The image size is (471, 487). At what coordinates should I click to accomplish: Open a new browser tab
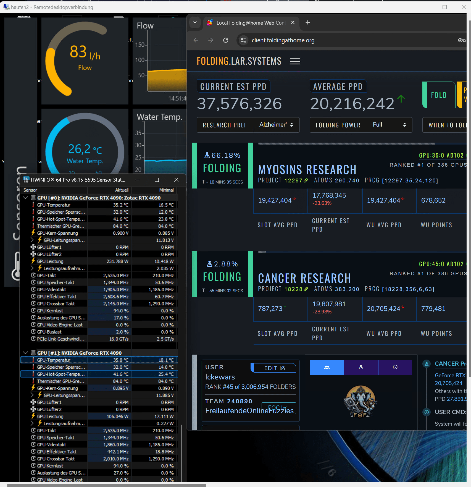(308, 22)
